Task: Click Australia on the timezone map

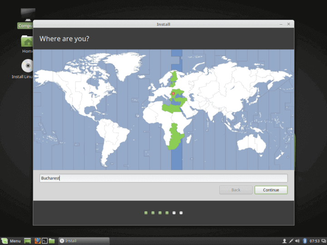Action: click(252, 144)
